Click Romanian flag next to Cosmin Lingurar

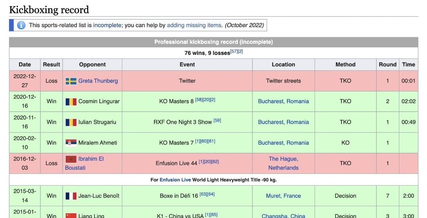[x=71, y=101]
